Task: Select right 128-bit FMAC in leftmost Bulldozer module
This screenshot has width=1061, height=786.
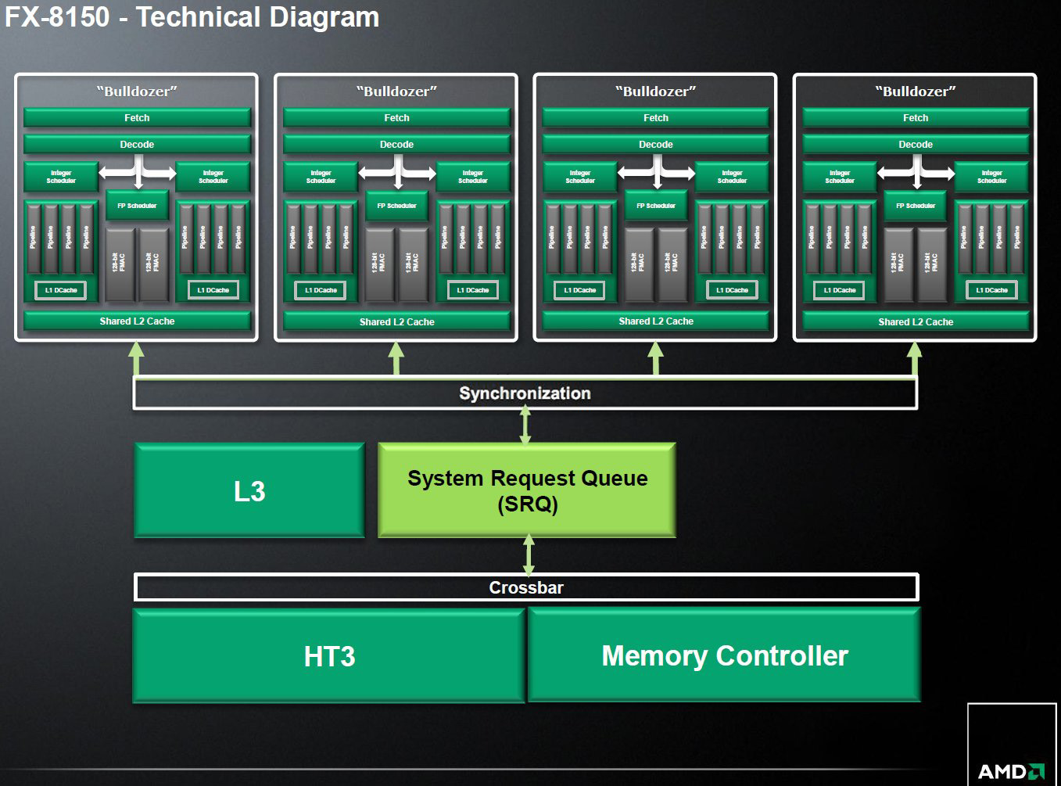Action: click(154, 264)
